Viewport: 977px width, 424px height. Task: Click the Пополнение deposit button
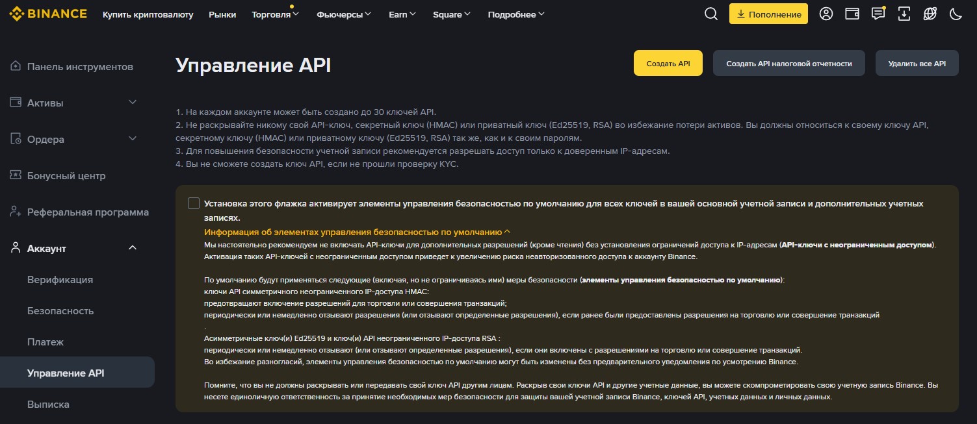point(768,14)
